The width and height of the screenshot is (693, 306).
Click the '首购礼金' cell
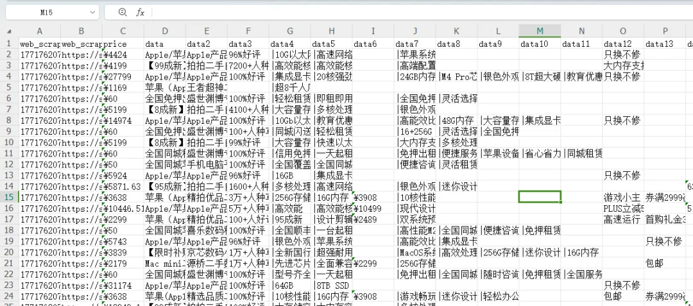point(665,219)
